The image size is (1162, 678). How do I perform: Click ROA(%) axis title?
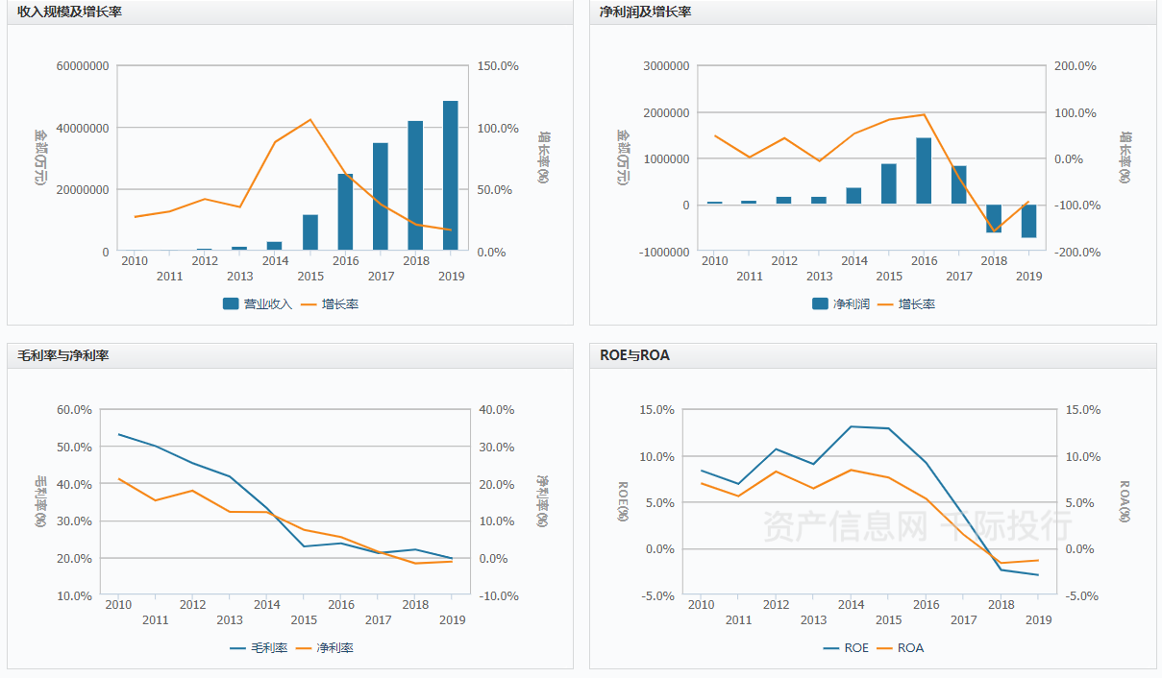1125,501
